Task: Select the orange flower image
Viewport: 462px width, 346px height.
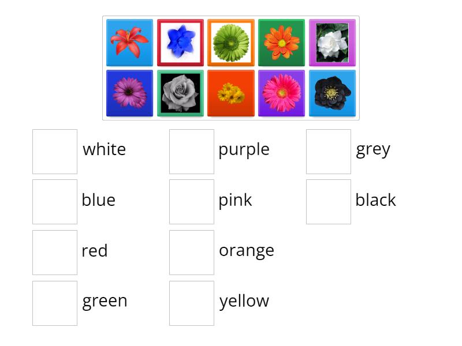Action: click(x=282, y=42)
